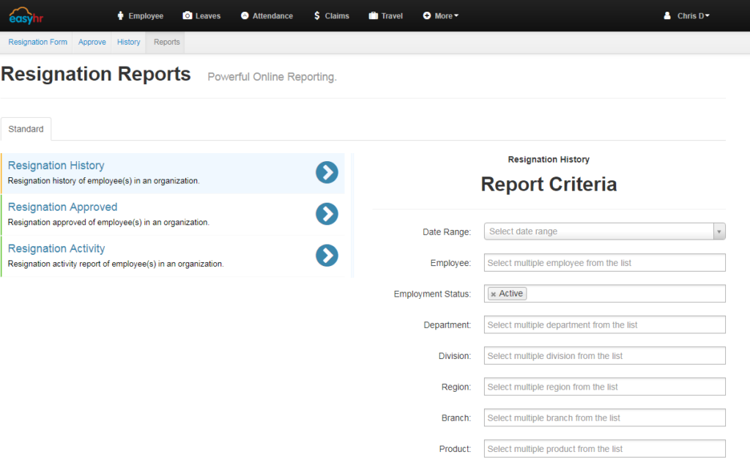Open the Resignation History report link

point(56,166)
